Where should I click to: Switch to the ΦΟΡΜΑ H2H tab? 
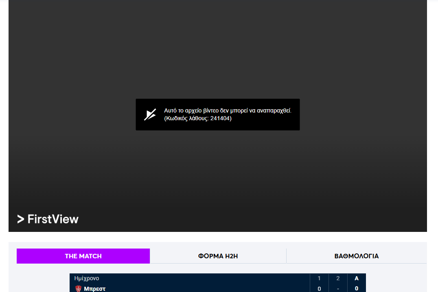(218, 256)
